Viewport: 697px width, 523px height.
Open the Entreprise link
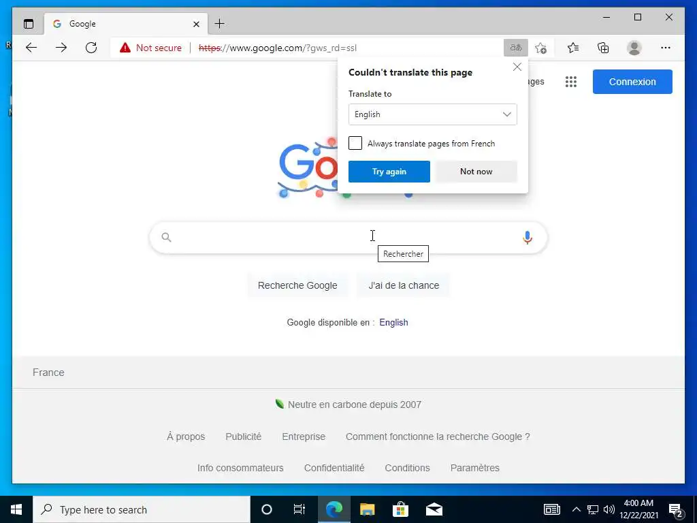click(x=304, y=437)
